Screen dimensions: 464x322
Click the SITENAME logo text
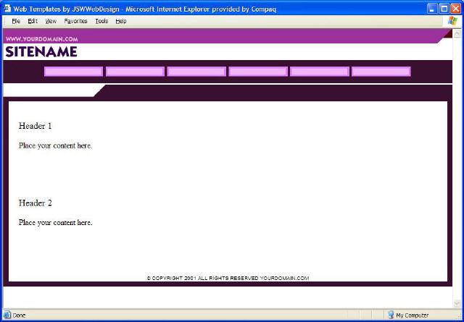tap(41, 52)
